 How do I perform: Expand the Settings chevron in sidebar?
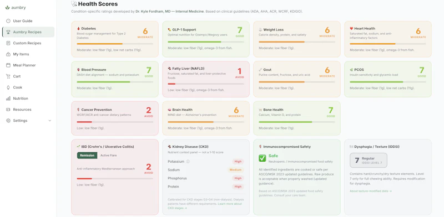[x=50, y=121]
